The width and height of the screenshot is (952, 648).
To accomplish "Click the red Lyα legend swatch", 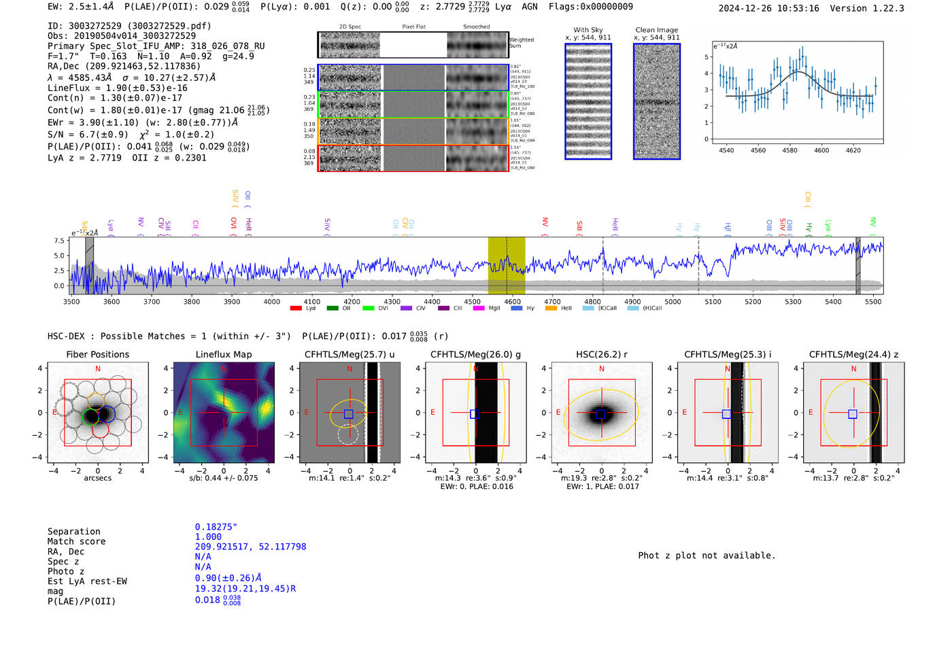I will pos(296,309).
